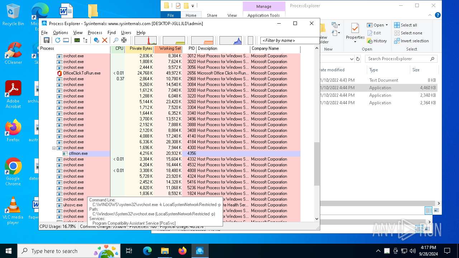Switch Explorer to large icons view toggle
This screenshot has height=258, width=459.
pos(436,210)
